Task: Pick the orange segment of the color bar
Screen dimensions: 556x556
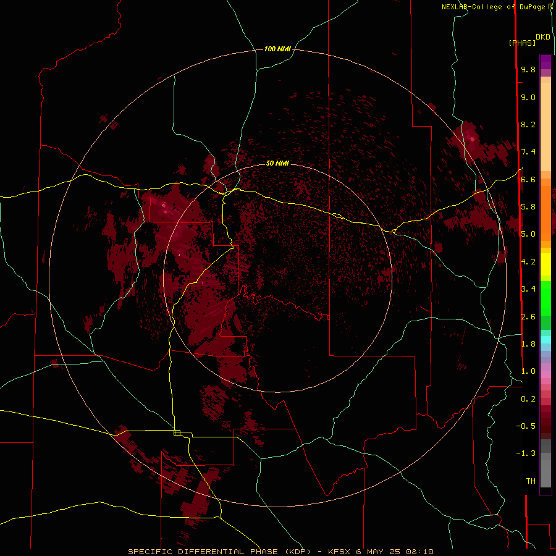Action: [545, 213]
